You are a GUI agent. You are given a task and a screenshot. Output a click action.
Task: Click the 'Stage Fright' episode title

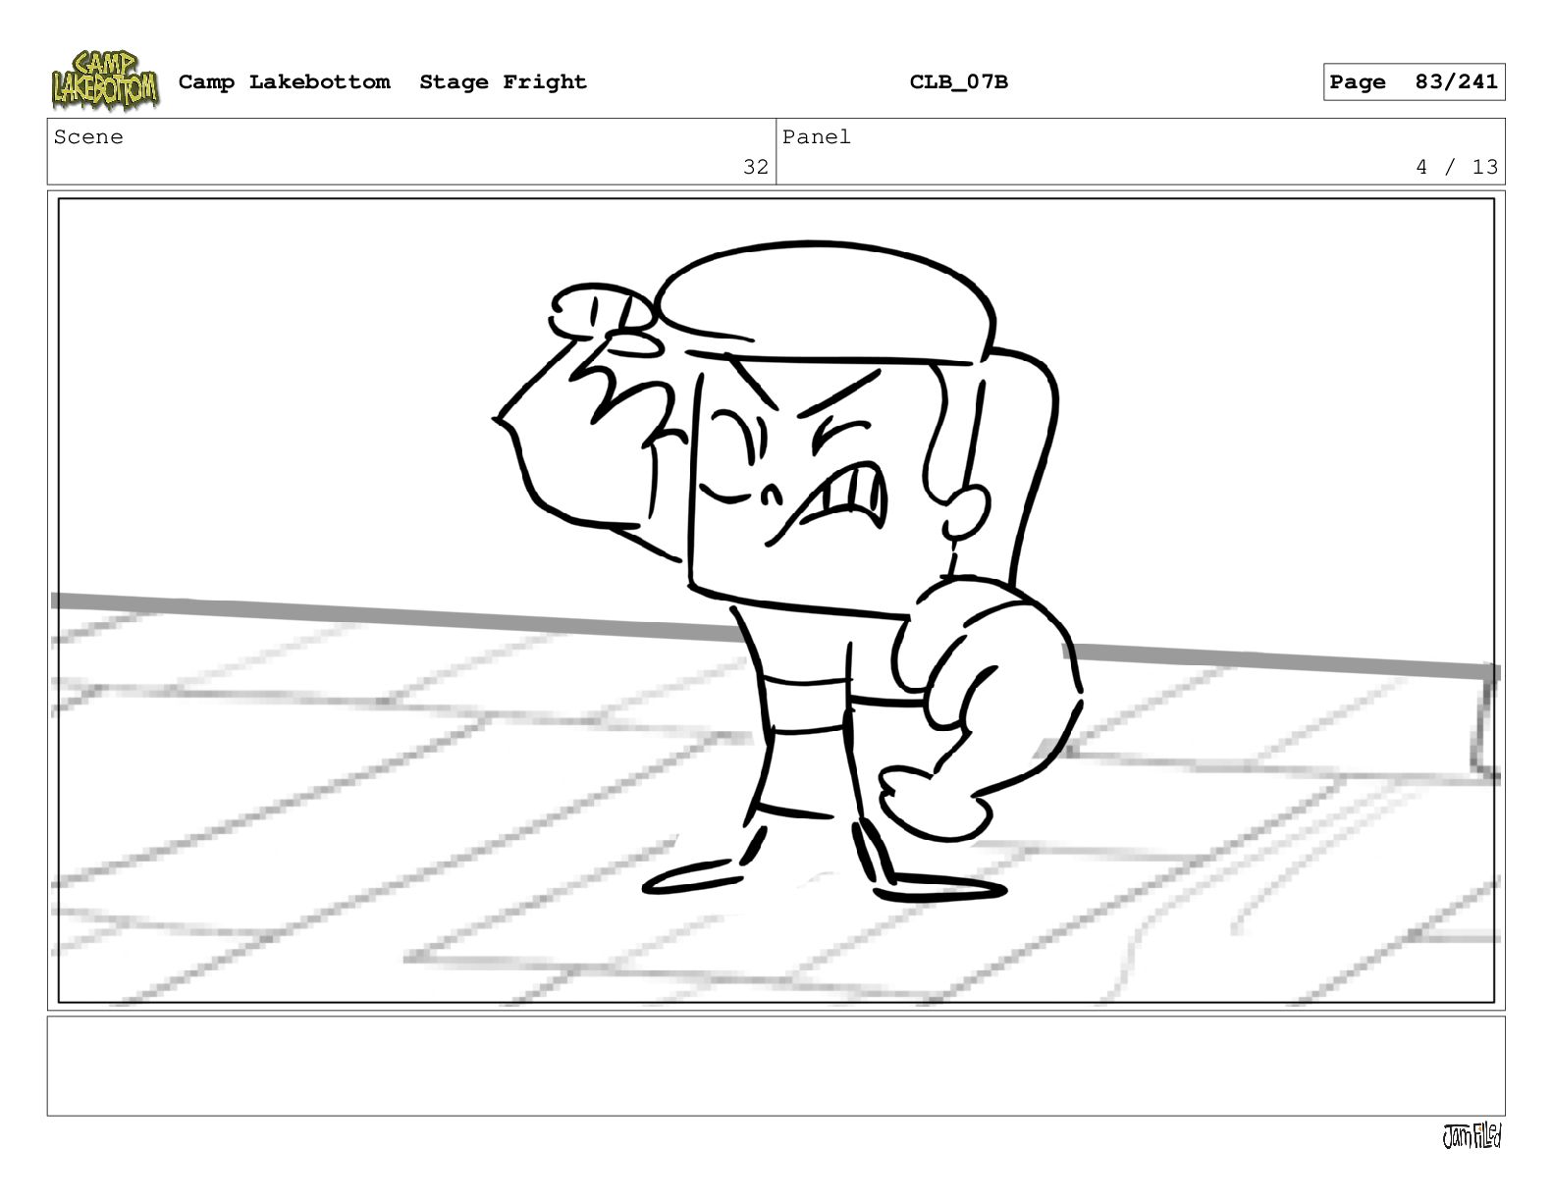[503, 82]
